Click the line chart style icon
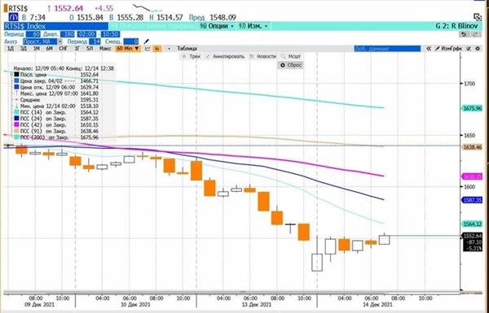489x313 pixels. pos(148,49)
